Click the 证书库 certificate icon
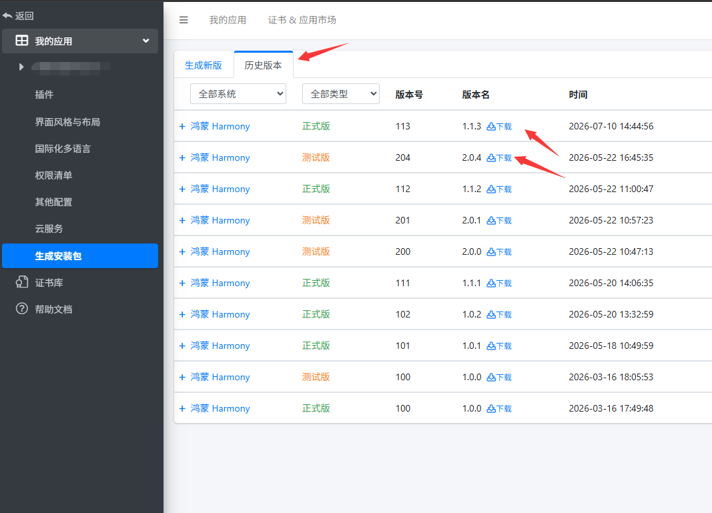Viewport: 712px width, 513px height. click(22, 282)
